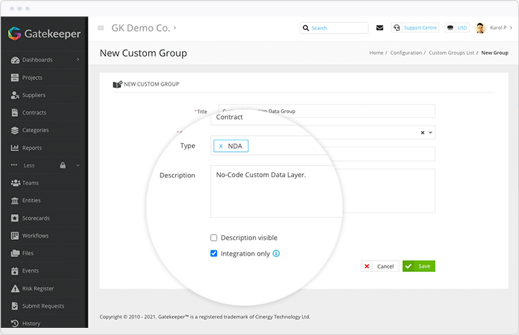Click the Support Centre headset icon
Viewport: 519px width, 335px height.
396,28
